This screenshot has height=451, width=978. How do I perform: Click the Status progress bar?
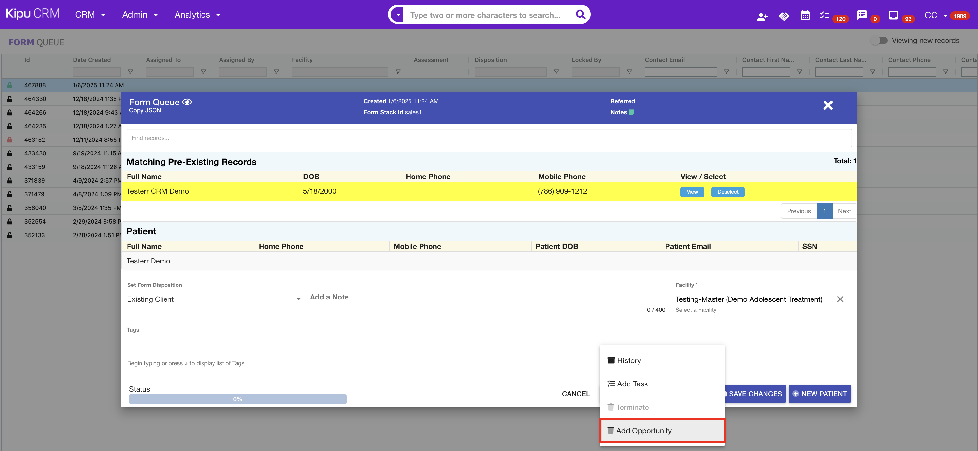click(x=237, y=399)
